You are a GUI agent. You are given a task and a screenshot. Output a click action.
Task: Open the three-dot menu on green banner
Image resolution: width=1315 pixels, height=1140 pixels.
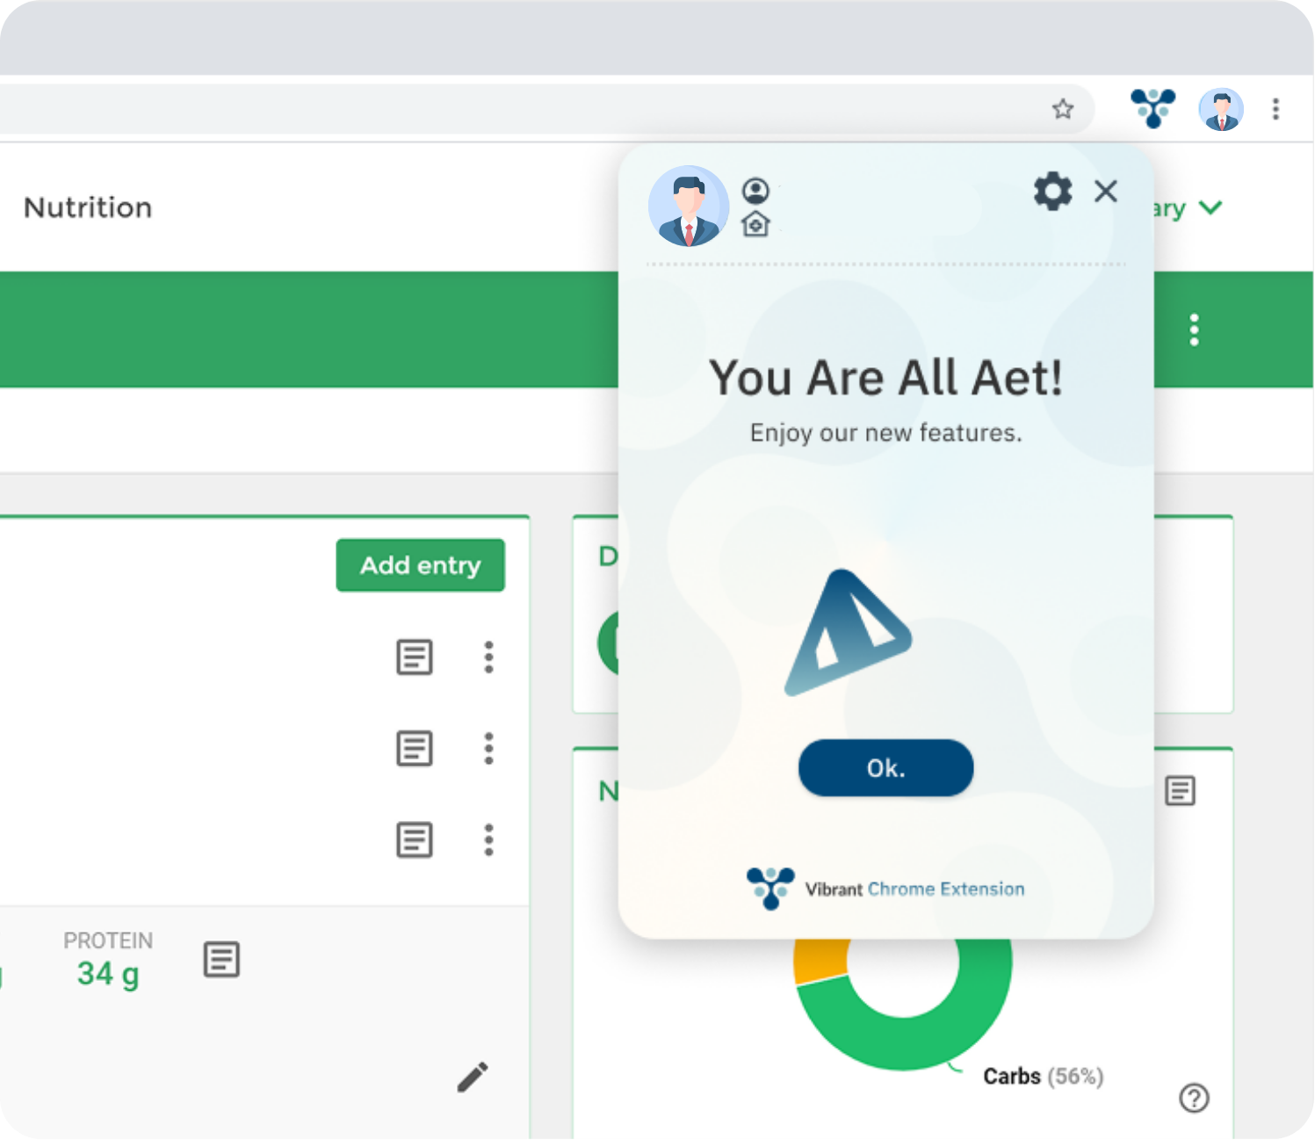[1194, 330]
